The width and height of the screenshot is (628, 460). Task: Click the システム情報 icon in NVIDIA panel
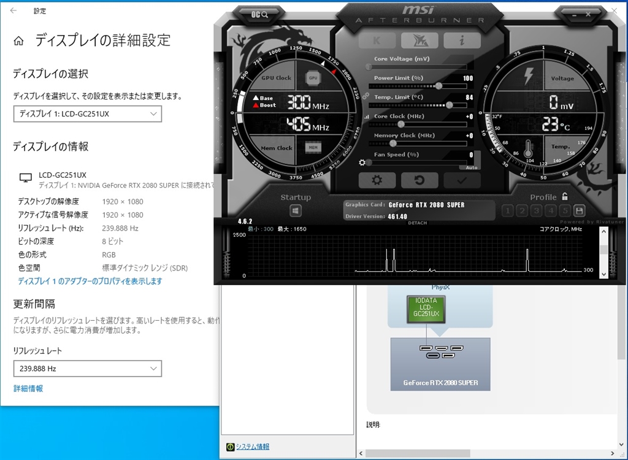231,447
